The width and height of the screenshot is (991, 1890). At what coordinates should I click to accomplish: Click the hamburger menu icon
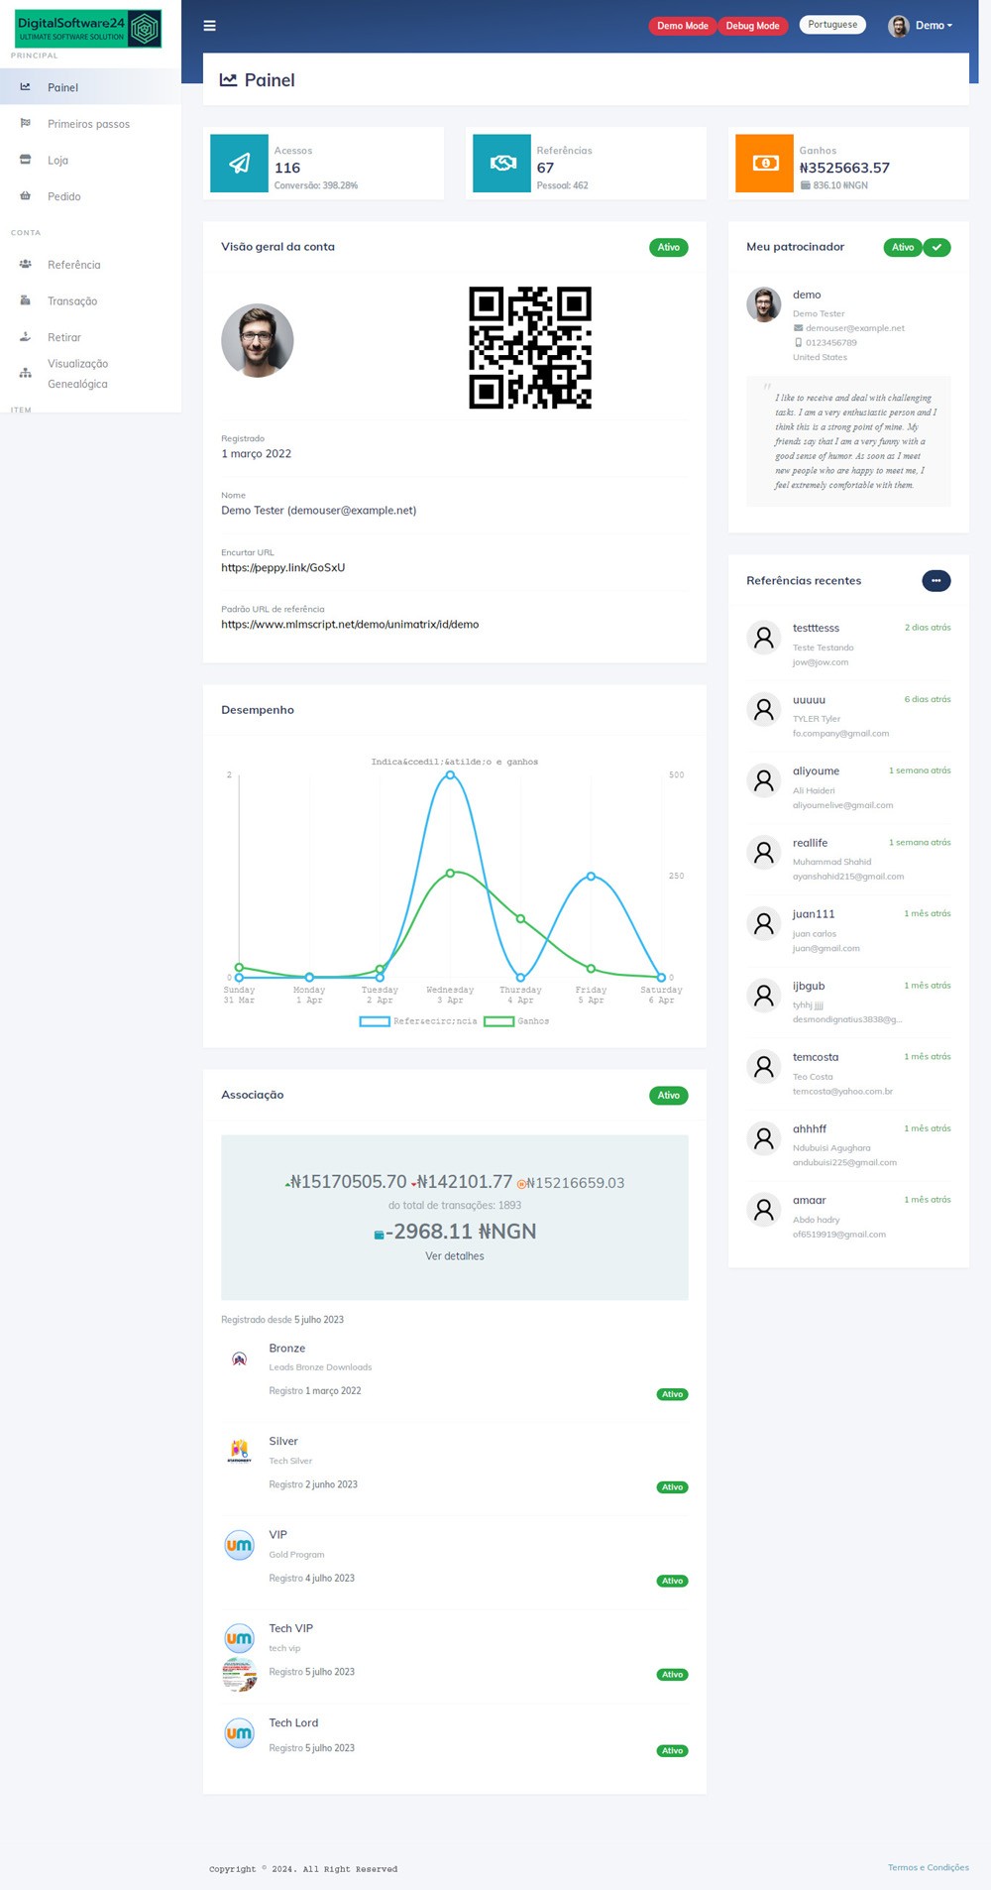(209, 26)
